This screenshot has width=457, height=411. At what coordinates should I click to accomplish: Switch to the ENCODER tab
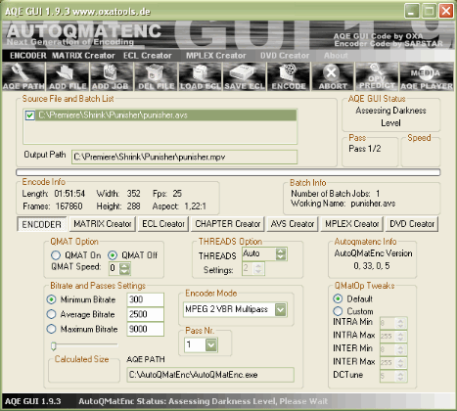pyautogui.click(x=42, y=224)
